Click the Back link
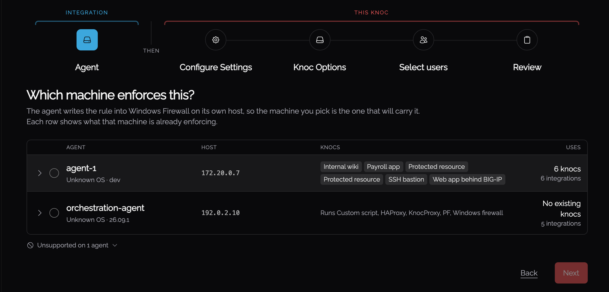This screenshot has width=609, height=292. tap(529, 273)
